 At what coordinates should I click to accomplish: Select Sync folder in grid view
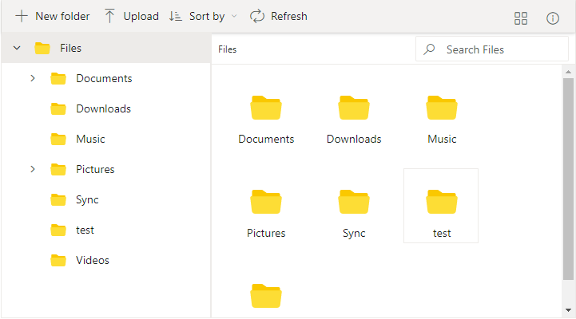pyautogui.click(x=354, y=214)
